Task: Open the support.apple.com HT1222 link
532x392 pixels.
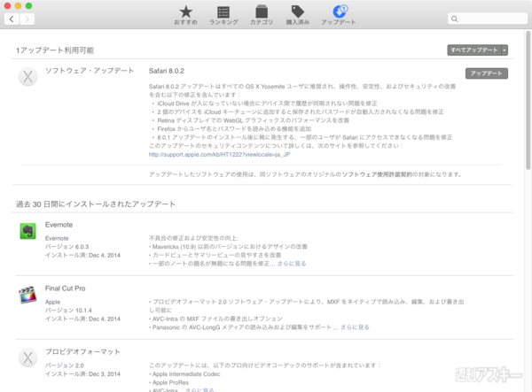Action: click(x=220, y=154)
